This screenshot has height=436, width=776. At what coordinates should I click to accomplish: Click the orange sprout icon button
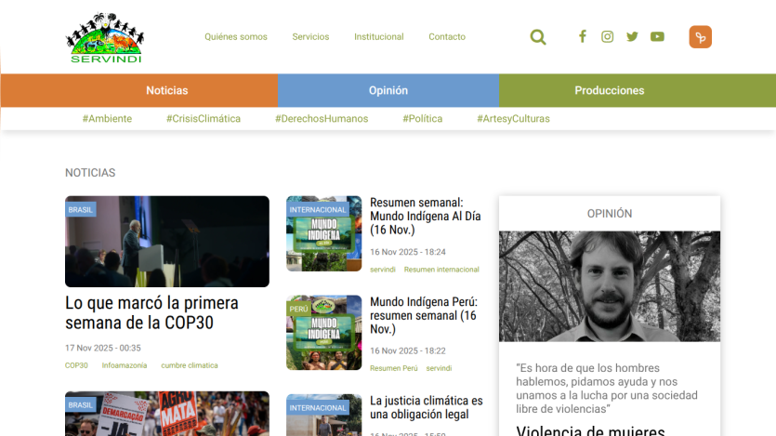point(701,37)
